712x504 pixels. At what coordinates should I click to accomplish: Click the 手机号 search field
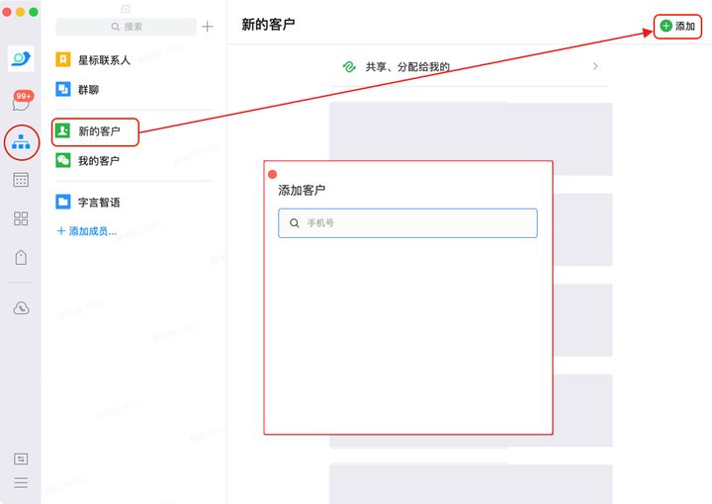click(407, 223)
